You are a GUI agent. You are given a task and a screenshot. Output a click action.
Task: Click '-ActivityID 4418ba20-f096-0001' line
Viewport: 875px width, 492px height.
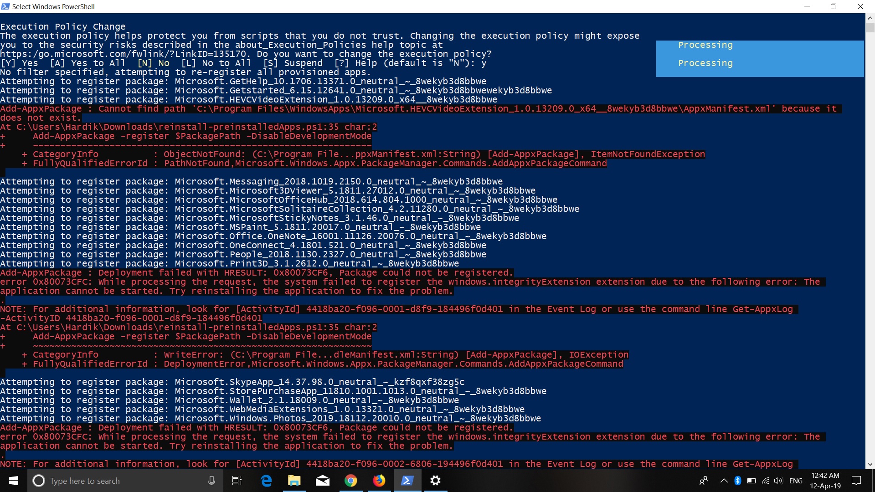(x=131, y=318)
